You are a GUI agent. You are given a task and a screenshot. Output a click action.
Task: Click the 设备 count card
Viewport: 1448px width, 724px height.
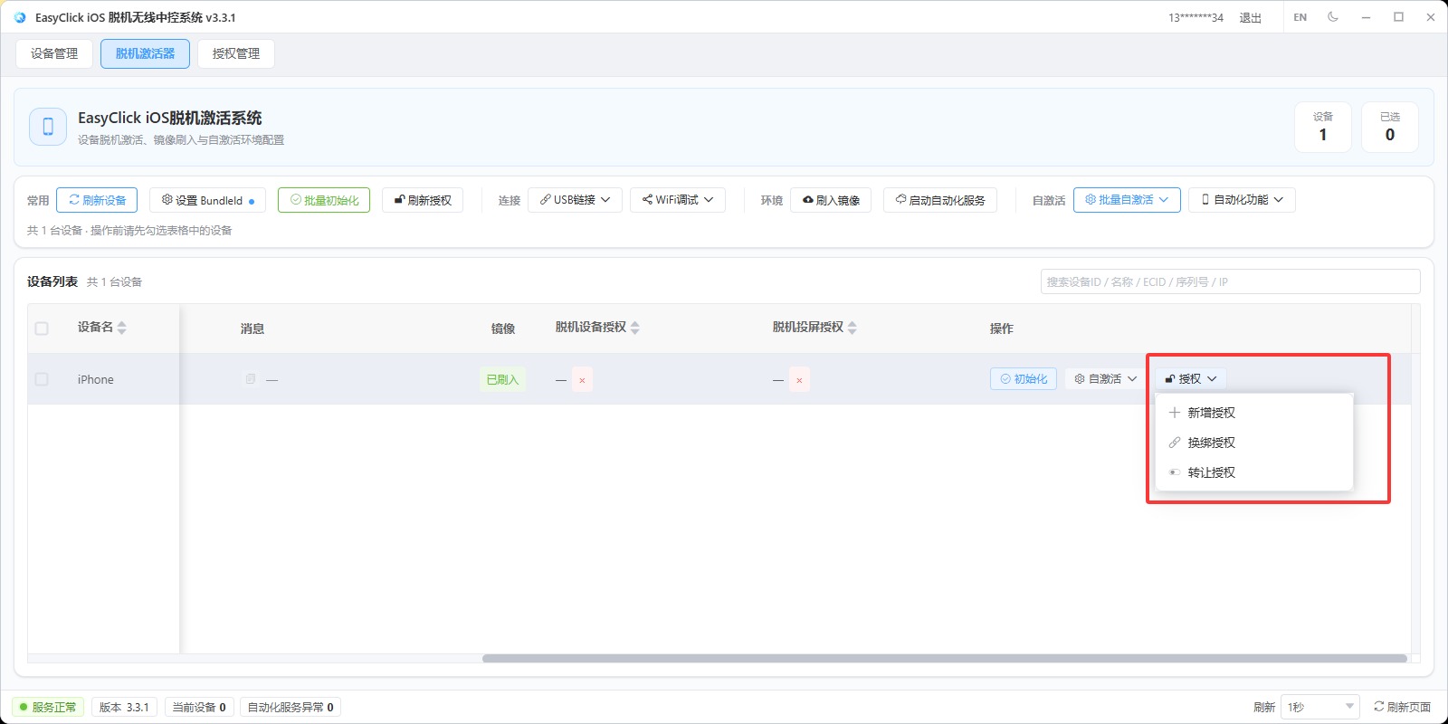point(1323,127)
